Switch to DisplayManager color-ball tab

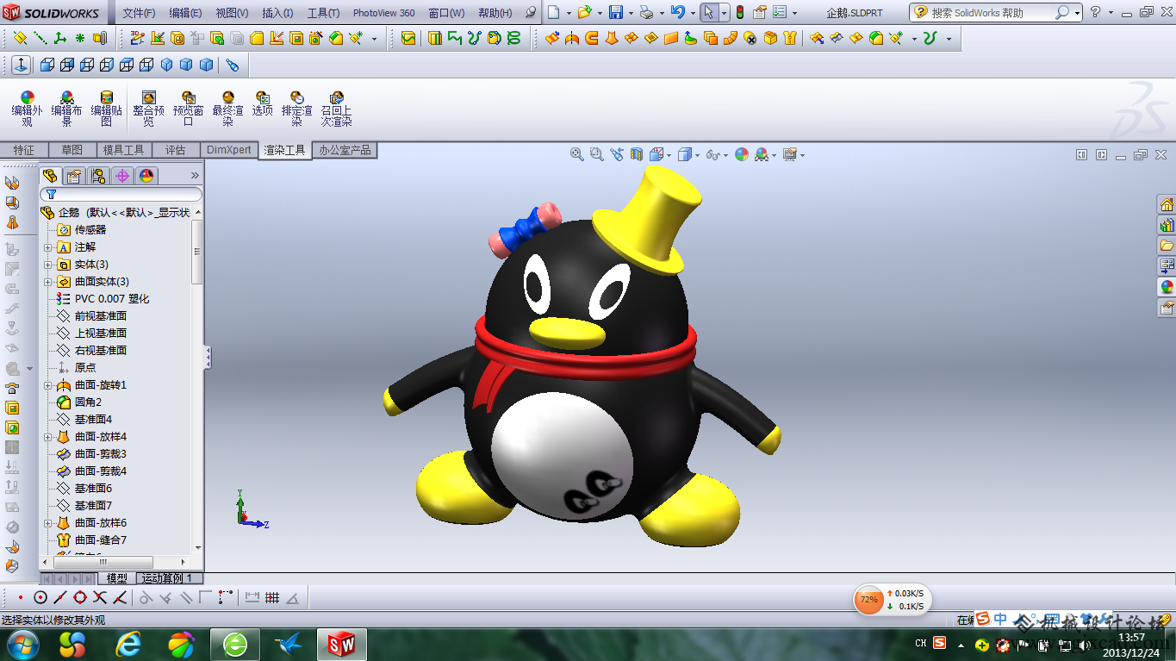146,176
